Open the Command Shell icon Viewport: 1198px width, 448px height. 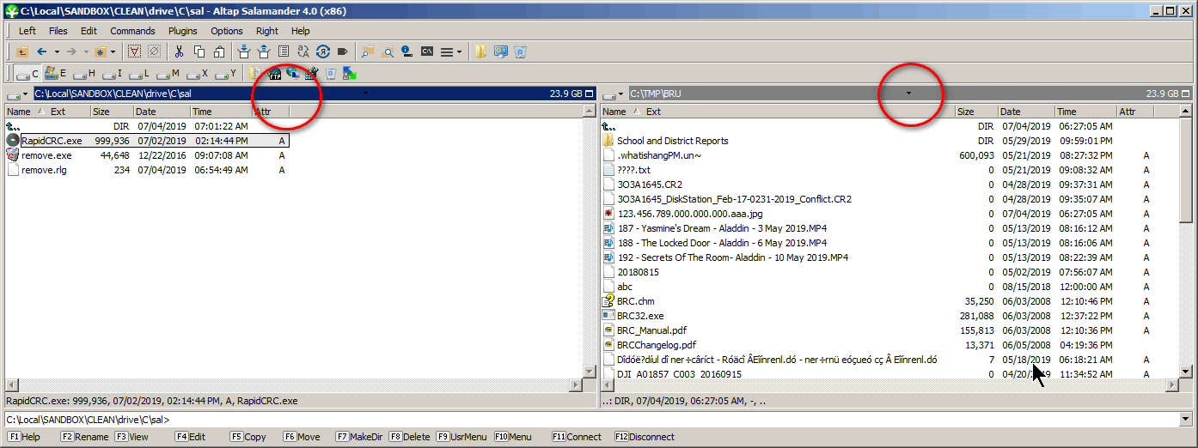coord(426,51)
